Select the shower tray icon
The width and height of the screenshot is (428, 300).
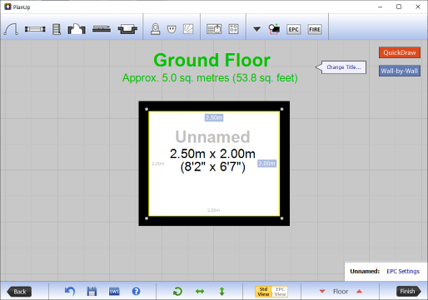(188, 29)
